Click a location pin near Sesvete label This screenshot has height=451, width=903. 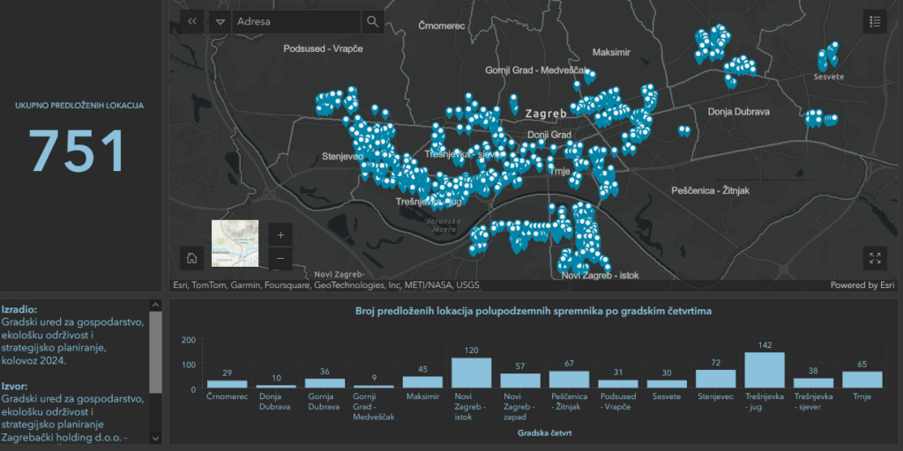tap(824, 60)
